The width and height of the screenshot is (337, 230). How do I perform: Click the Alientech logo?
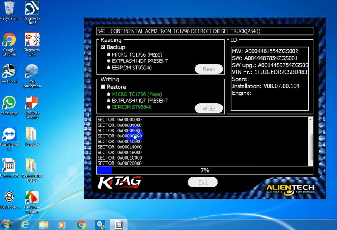click(290, 189)
